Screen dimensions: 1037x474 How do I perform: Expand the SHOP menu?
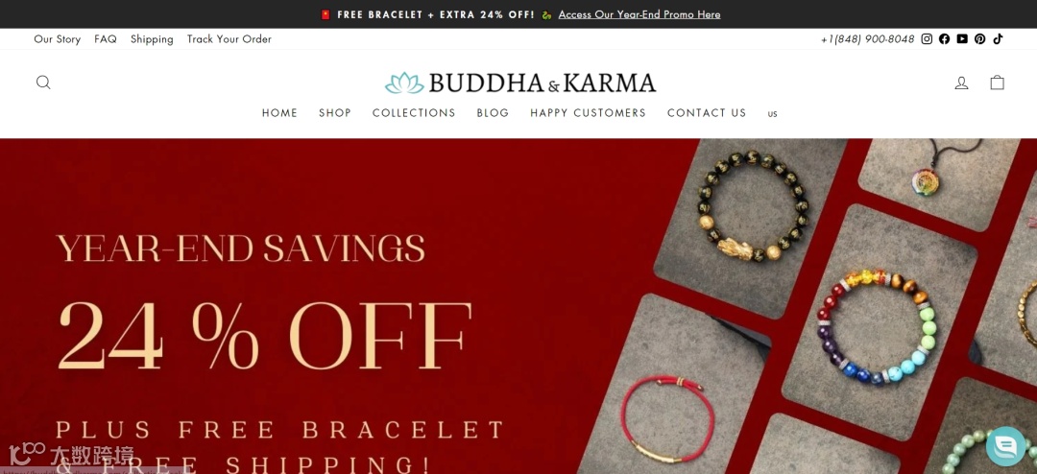point(335,113)
